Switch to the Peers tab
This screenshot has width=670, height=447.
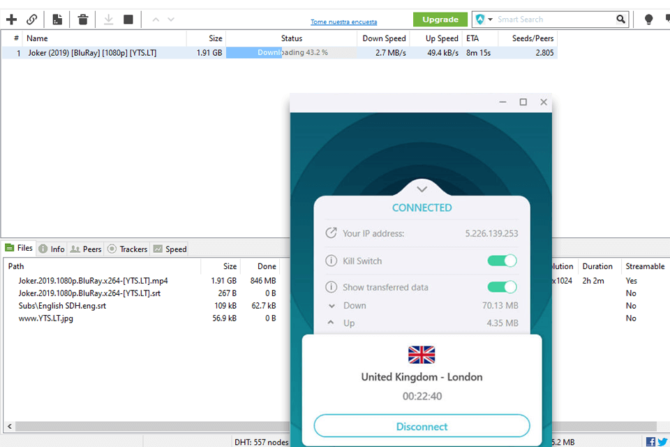pos(86,249)
